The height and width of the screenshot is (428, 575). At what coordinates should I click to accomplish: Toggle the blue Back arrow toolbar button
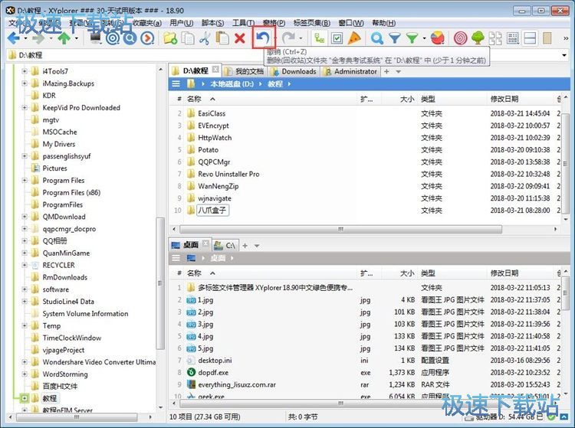click(14, 38)
